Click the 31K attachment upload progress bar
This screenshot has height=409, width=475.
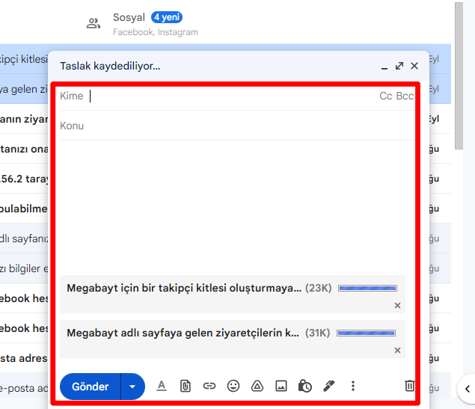366,333
